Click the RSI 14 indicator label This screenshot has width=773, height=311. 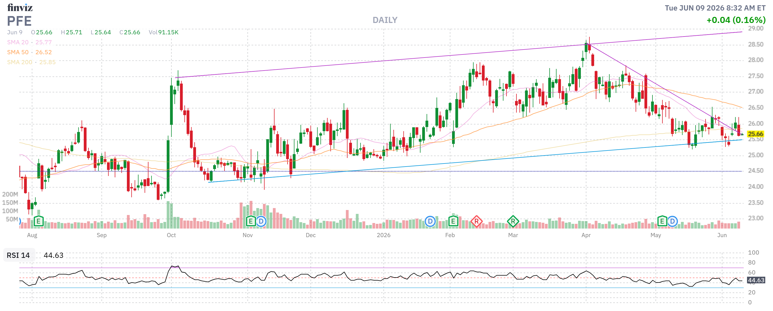tap(18, 255)
